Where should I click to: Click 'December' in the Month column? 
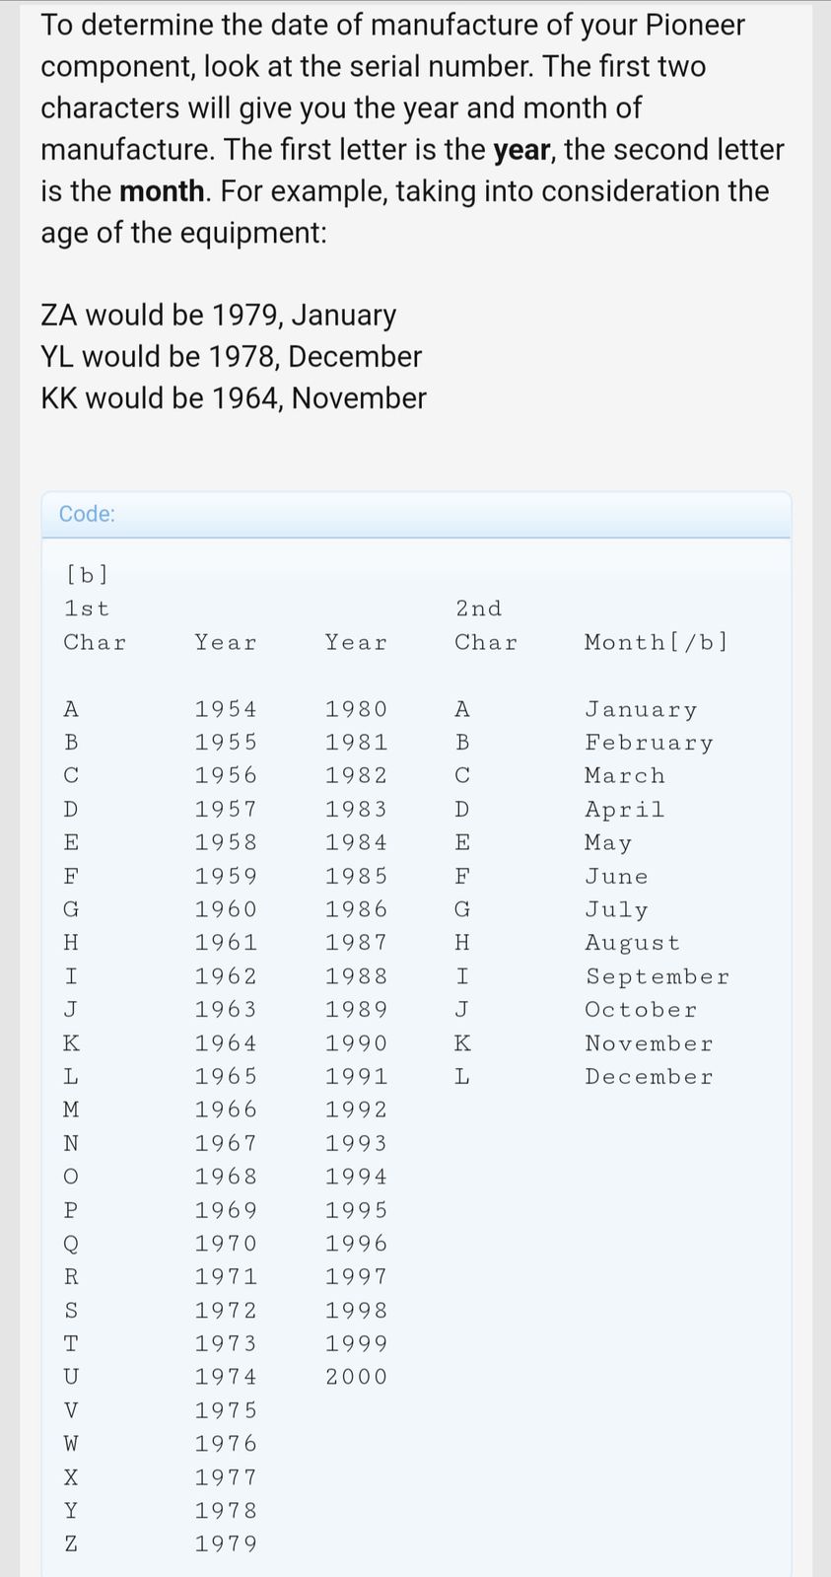[x=649, y=1077]
